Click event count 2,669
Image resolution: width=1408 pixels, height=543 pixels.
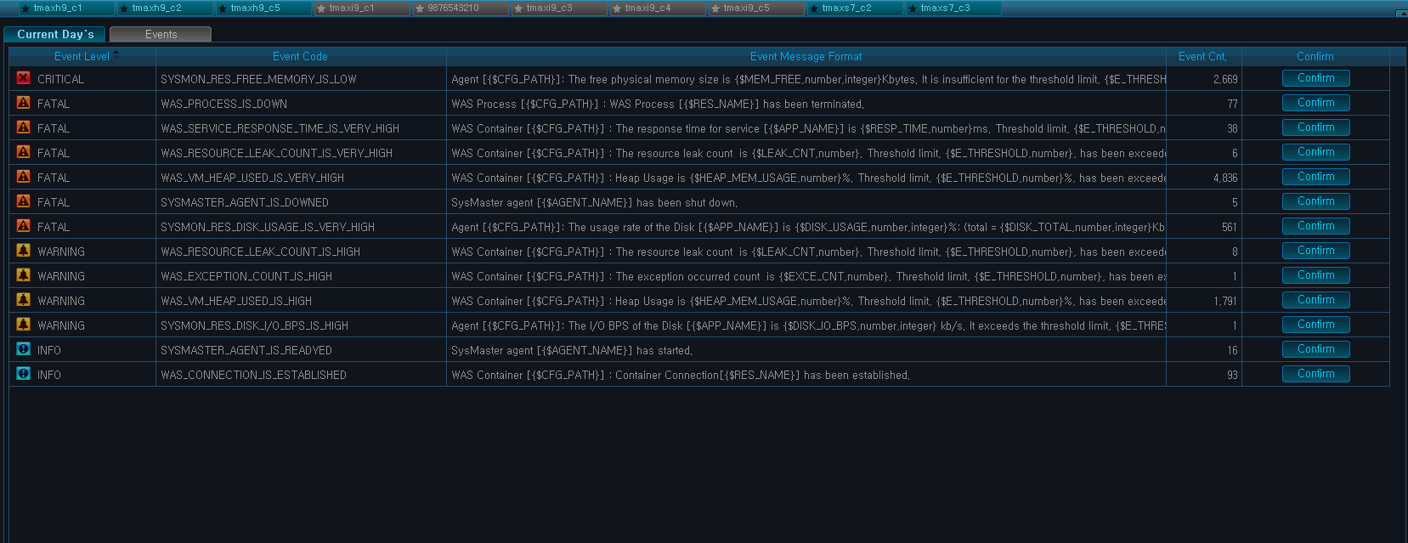coord(1225,79)
